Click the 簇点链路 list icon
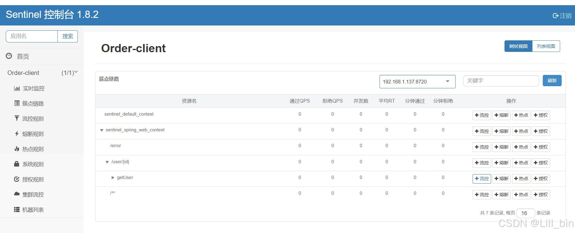Image resolution: width=575 pixels, height=233 pixels. click(x=17, y=103)
